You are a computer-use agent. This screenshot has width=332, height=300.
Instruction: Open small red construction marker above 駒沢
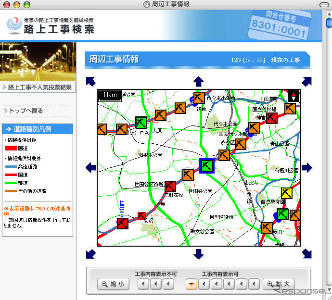141,216
